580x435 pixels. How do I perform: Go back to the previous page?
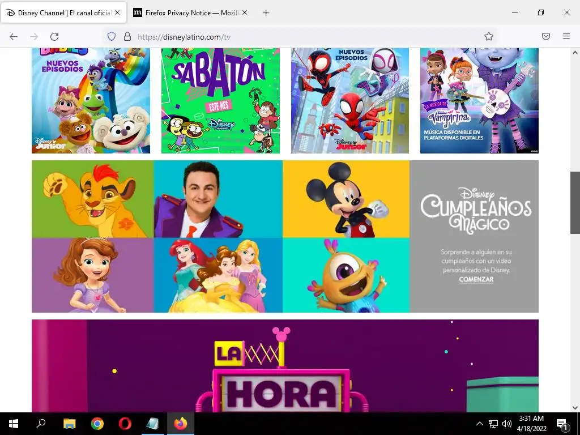click(x=14, y=37)
